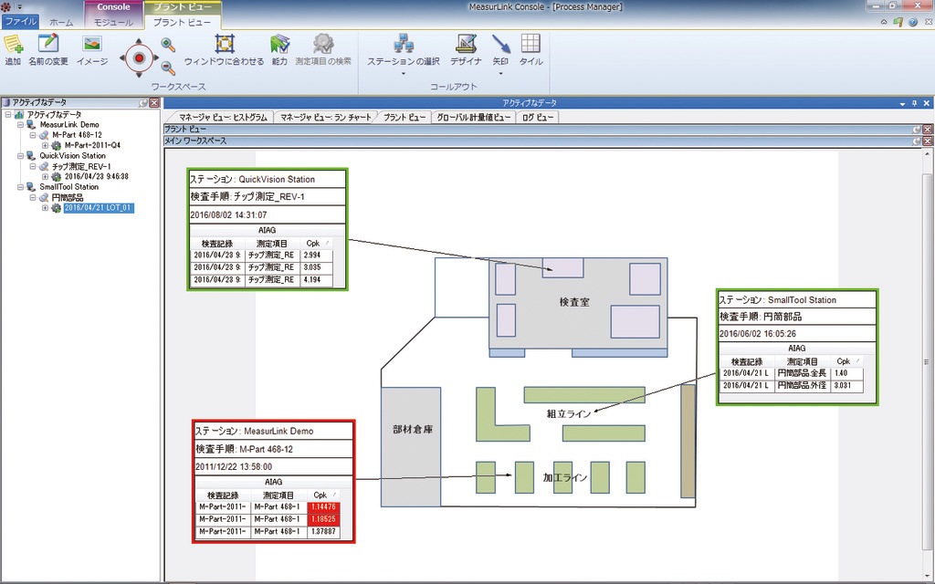
Task: Click the red Cpk value 1.14476
Action: [324, 506]
